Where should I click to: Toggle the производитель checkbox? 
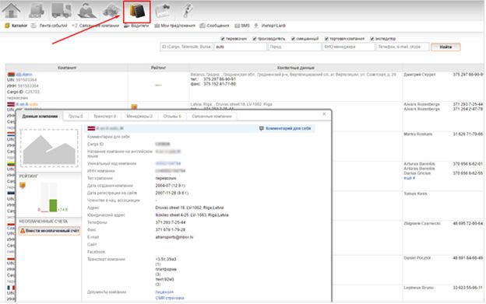tap(254, 39)
